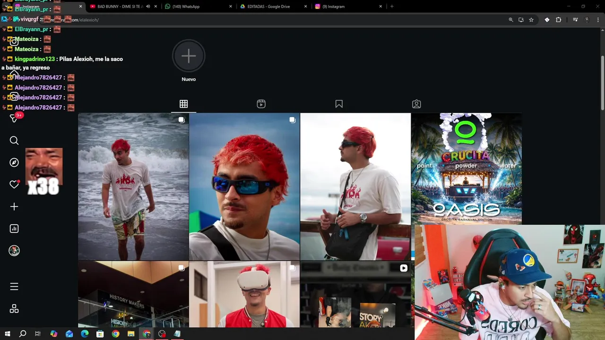Switch to the Saved bookmark tab
Screen dimensions: 605x340
(x=339, y=104)
